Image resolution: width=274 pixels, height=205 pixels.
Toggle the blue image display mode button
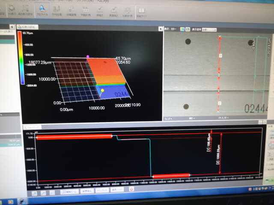182,29
